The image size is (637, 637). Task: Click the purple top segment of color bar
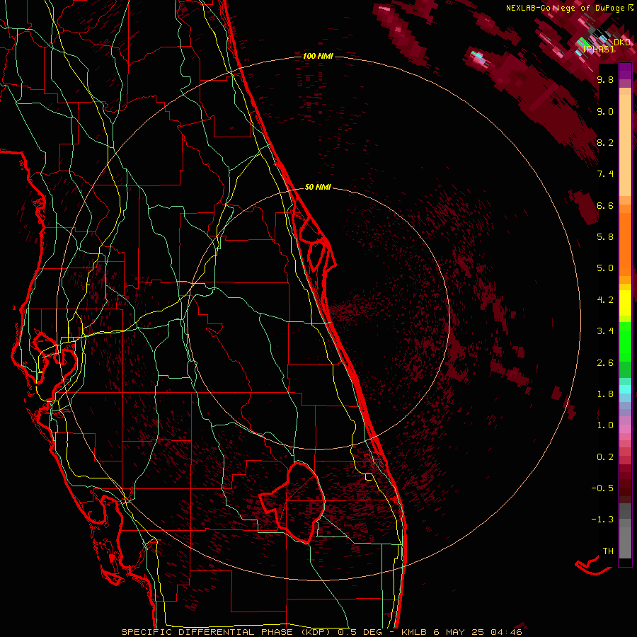click(625, 71)
